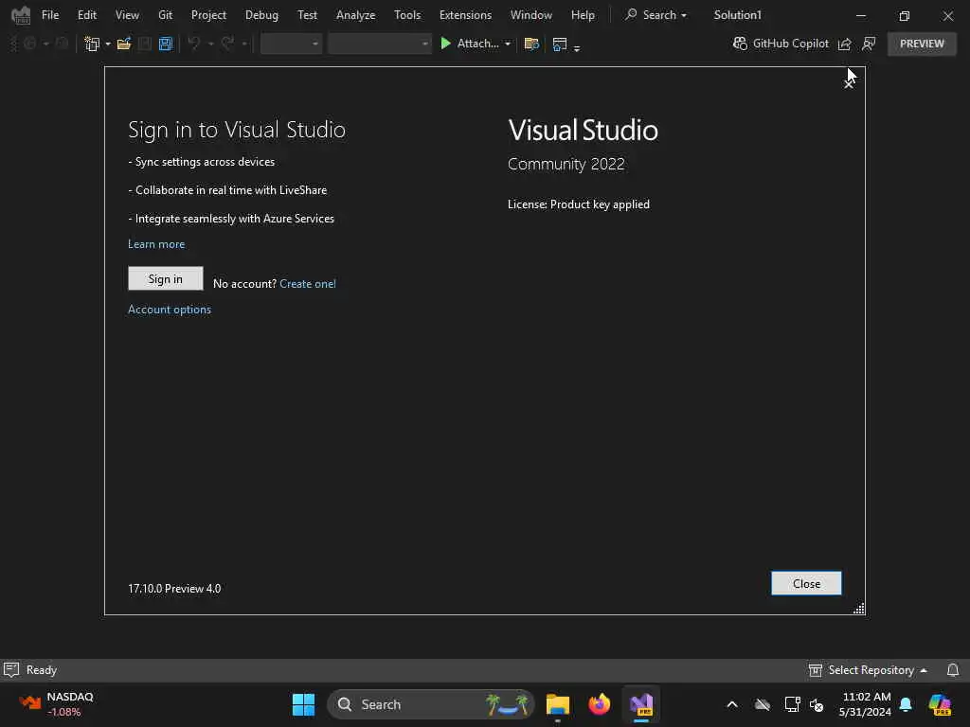This screenshot has width=970, height=727.
Task: Open the Select Repository status bar dropdown
Action: (868, 670)
